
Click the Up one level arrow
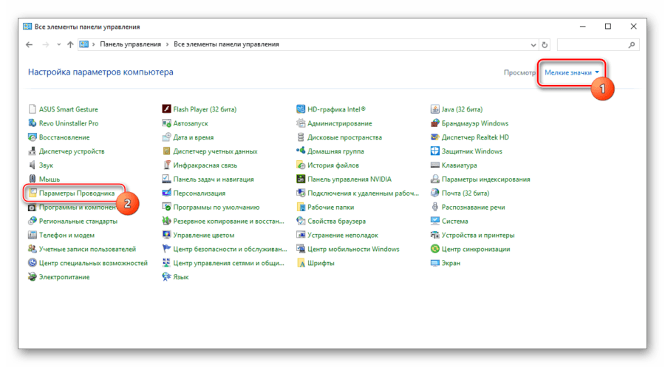click(x=69, y=44)
